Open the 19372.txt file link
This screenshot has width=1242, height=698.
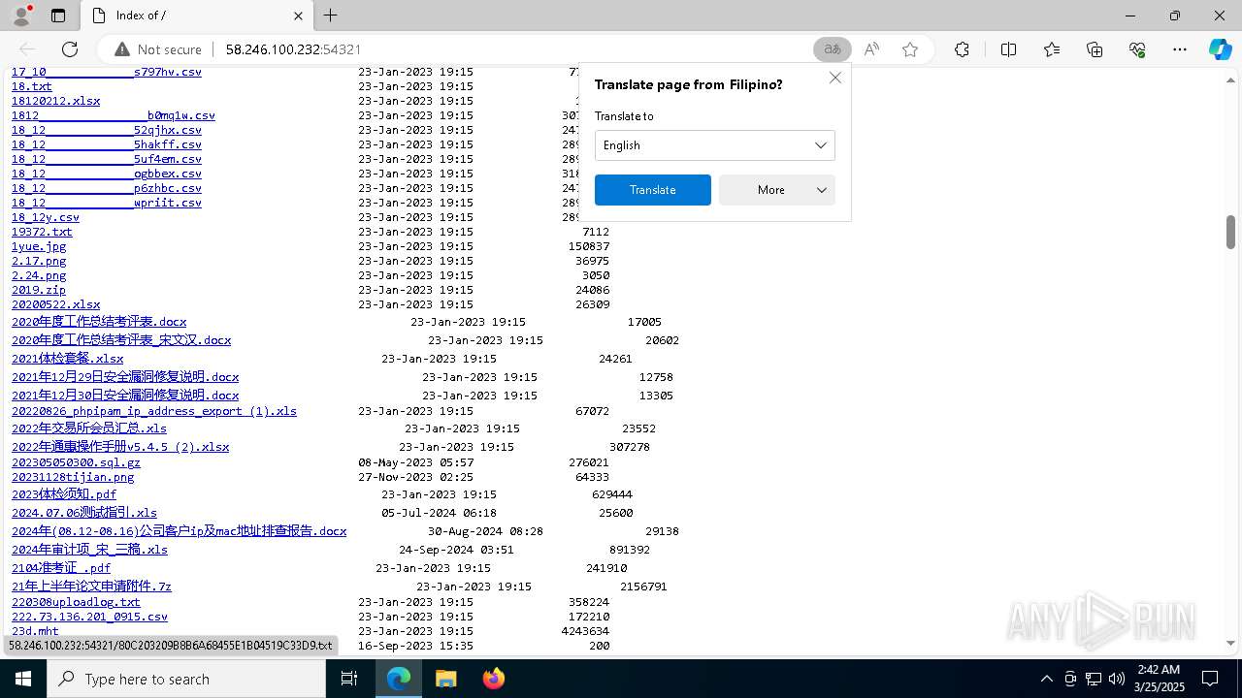coord(42,232)
